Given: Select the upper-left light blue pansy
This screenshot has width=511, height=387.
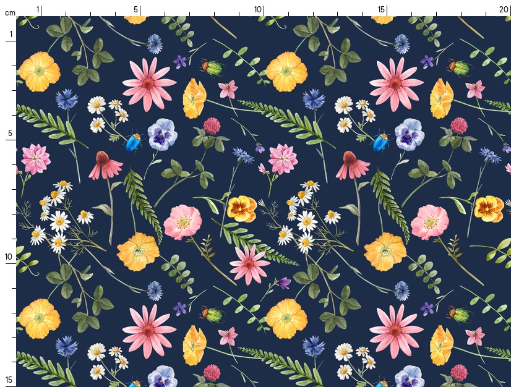Looking at the screenshot, I should pyautogui.click(x=162, y=135).
